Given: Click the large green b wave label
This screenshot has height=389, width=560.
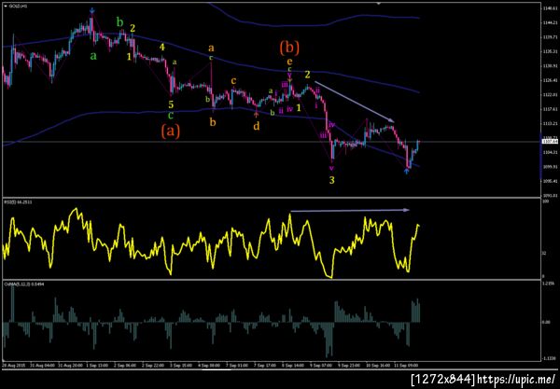Looking at the screenshot, I should (x=120, y=22).
